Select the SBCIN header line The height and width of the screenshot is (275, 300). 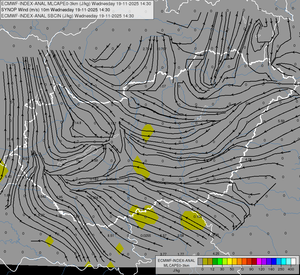click(67, 16)
